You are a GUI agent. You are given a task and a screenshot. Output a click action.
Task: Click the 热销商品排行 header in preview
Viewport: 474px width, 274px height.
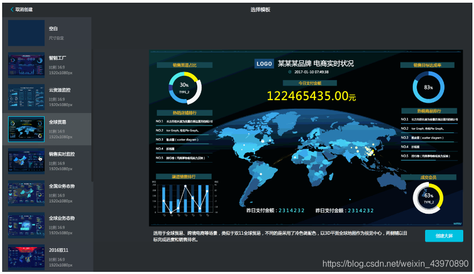coord(429,111)
